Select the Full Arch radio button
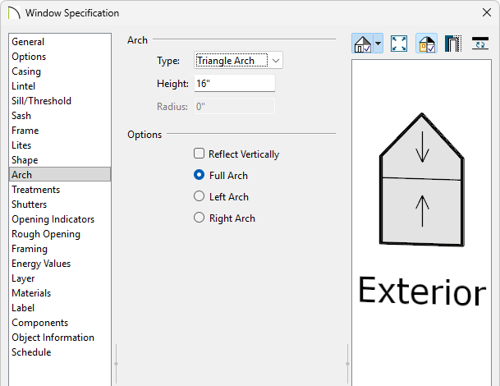Screen dimensions: 500x386 tap(199, 175)
